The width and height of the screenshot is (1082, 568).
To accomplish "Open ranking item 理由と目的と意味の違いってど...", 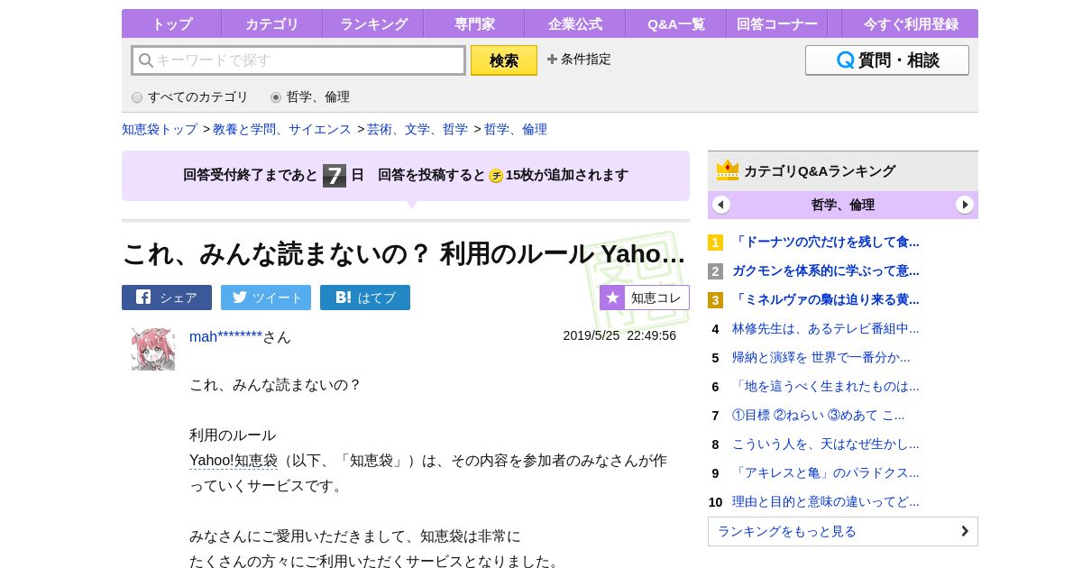I will (826, 501).
